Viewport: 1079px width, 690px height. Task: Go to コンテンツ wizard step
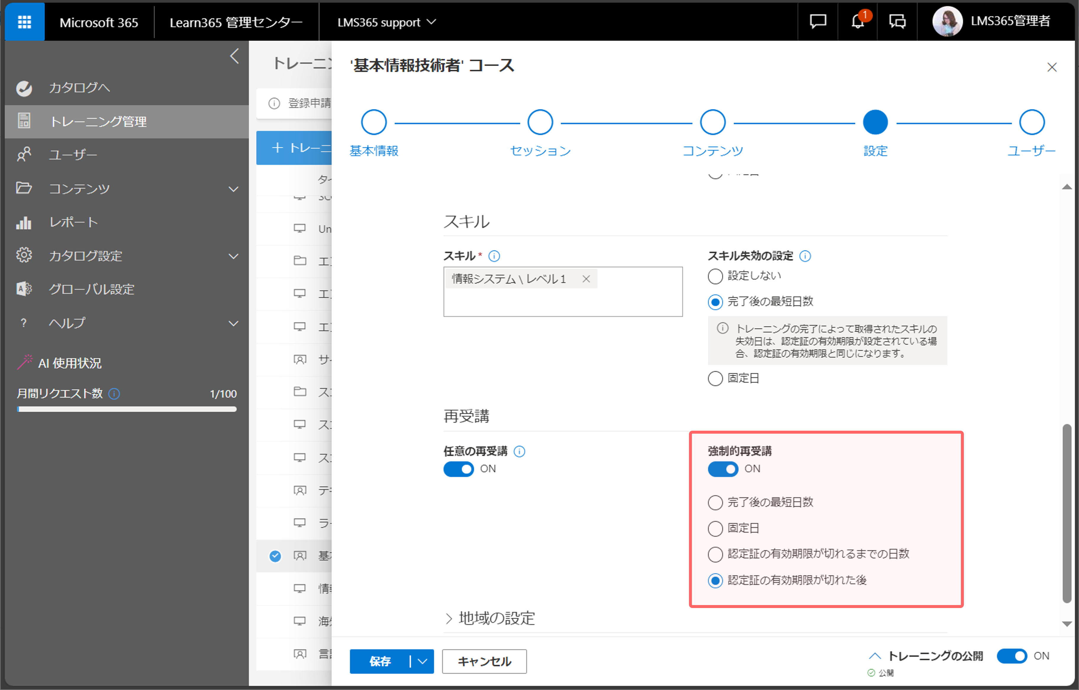[712, 122]
